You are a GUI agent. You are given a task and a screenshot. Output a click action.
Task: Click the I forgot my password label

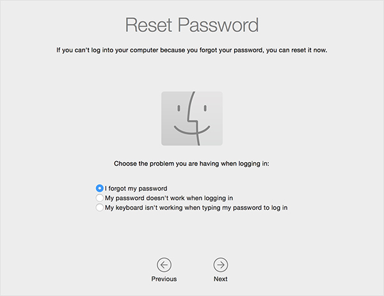136,189
